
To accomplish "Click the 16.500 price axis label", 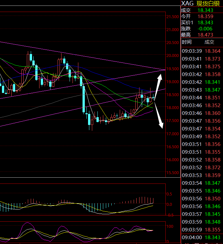I will tap(173, 147).
